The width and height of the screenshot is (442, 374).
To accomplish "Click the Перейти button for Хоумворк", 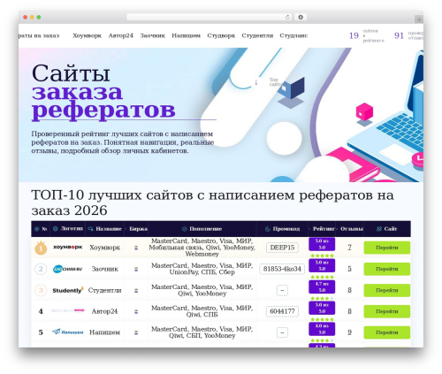I will pyautogui.click(x=387, y=248).
